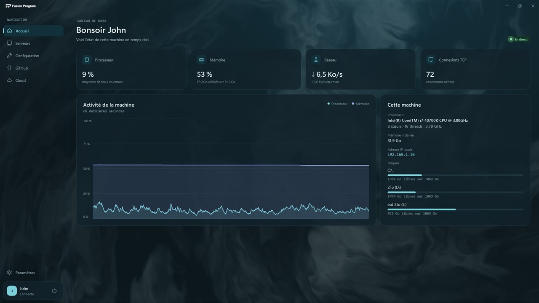Click the J user avatar
539x303 pixels.
pyautogui.click(x=12, y=291)
